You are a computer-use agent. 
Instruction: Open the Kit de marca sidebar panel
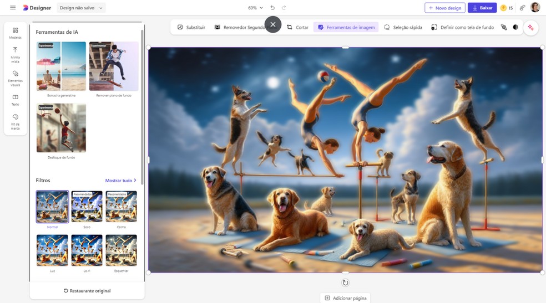click(x=16, y=122)
